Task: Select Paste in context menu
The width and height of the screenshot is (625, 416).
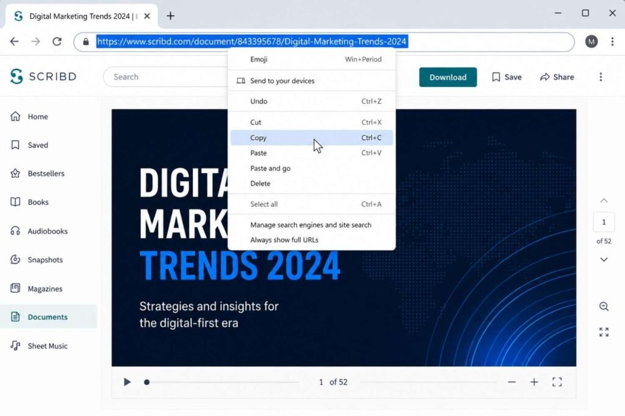Action: tap(312, 153)
